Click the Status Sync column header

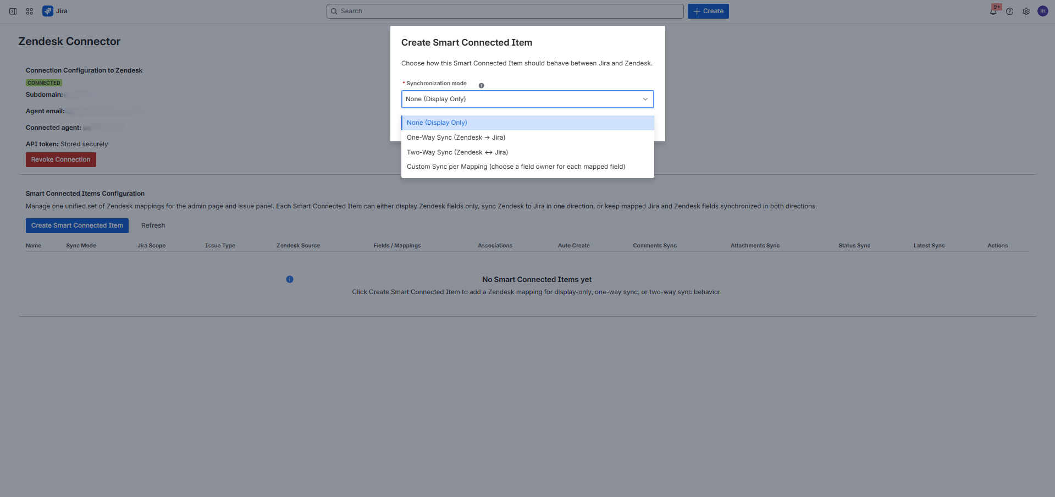pos(854,246)
